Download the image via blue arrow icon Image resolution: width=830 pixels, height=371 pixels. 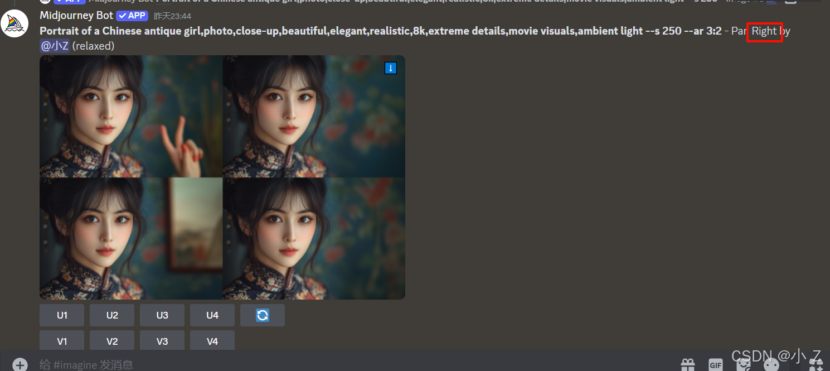(x=391, y=68)
